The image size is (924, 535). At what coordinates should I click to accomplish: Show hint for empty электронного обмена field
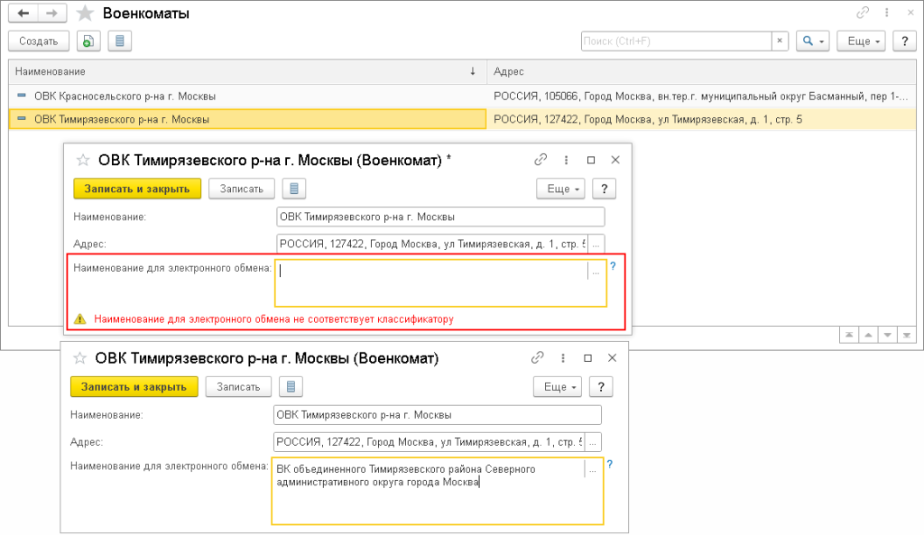613,266
